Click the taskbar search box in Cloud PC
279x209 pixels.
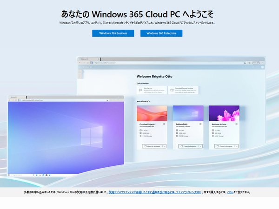click(x=21, y=175)
